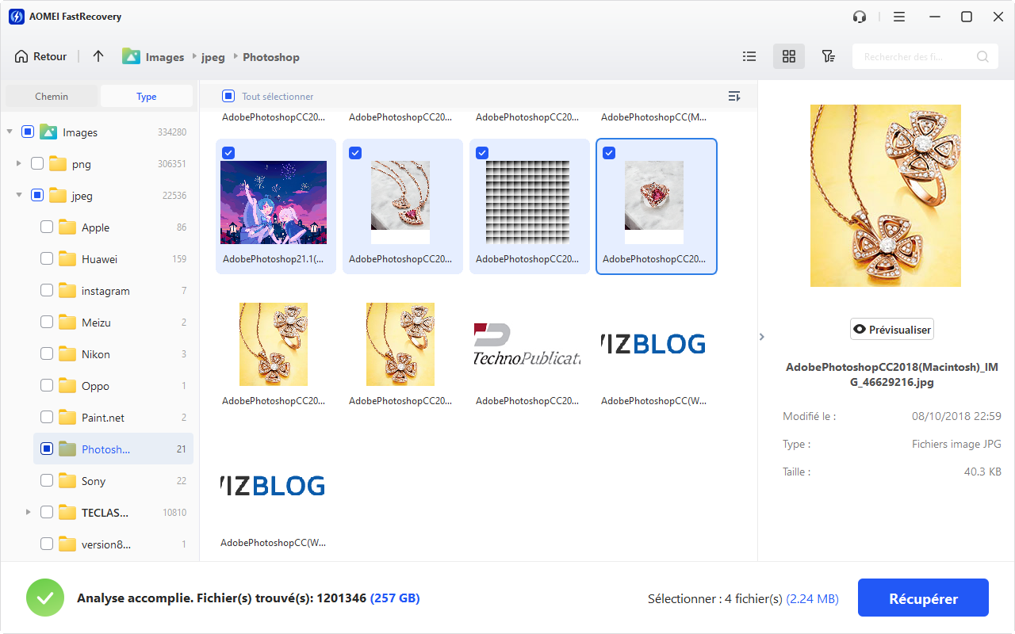Uncheck the pink necklace thumbnail checkbox
The height and width of the screenshot is (634, 1015).
(355, 153)
